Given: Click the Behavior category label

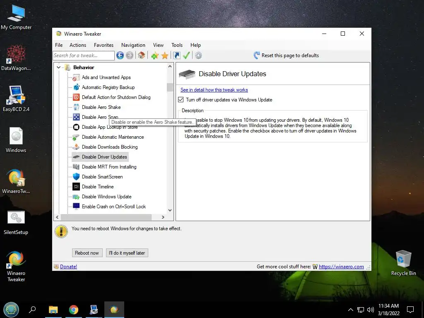Looking at the screenshot, I should [x=84, y=67].
